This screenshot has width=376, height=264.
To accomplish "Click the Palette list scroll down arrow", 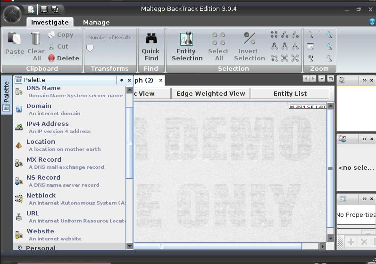I will coord(130,246).
